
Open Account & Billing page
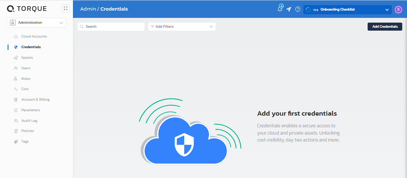[35, 100]
